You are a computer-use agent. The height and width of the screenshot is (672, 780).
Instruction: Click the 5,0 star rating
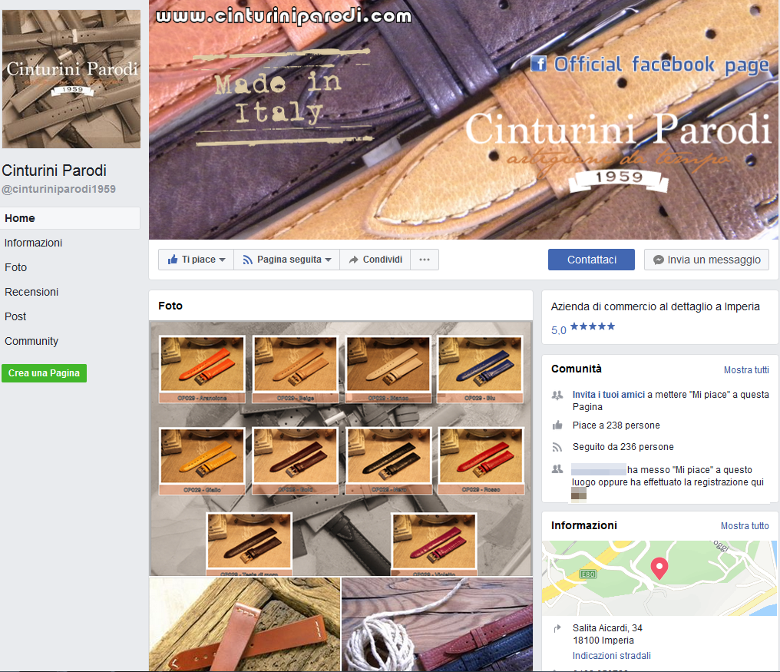tap(583, 329)
